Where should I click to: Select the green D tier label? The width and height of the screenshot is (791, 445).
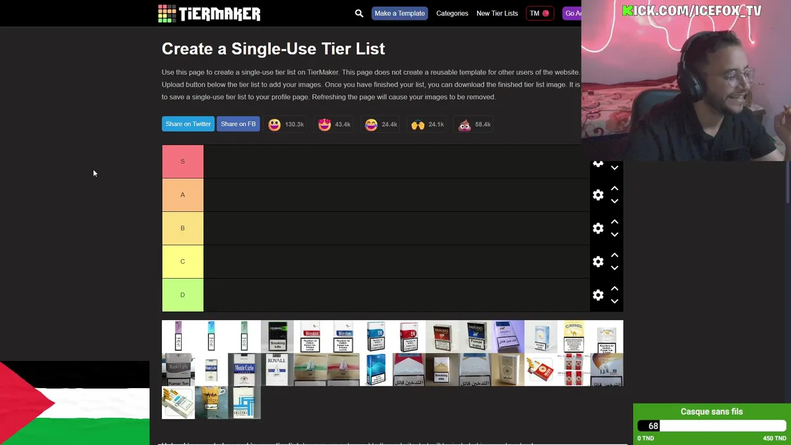coord(182,295)
